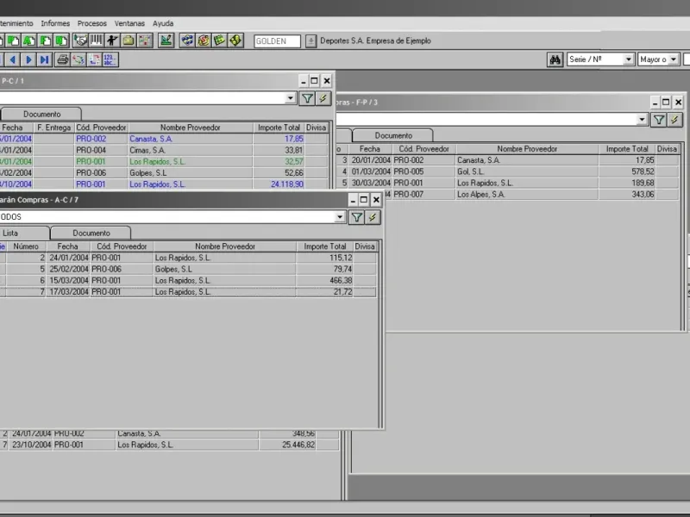This screenshot has height=517, width=690.
Task: Click the binoculars search icon
Action: (x=556, y=59)
